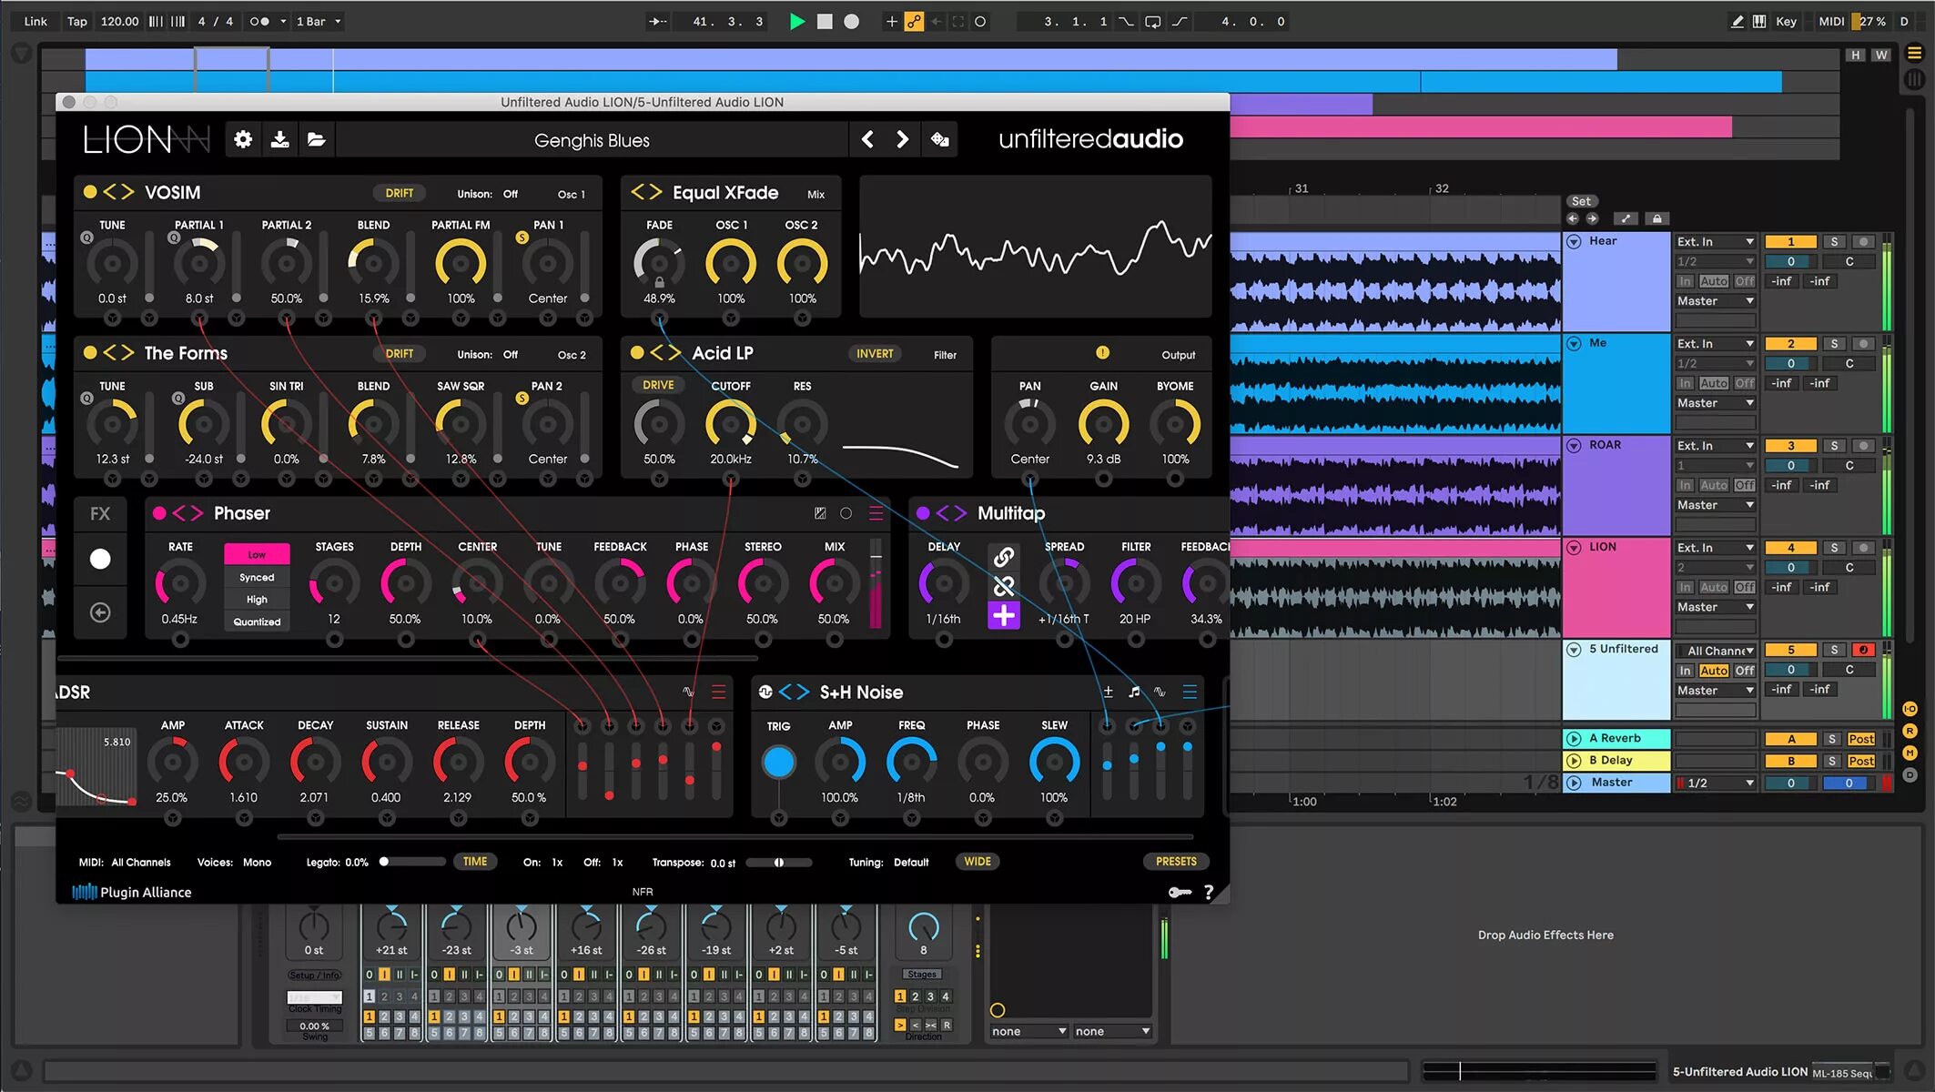
Task: Open the Phaser module menu lines icon
Action: 876,513
